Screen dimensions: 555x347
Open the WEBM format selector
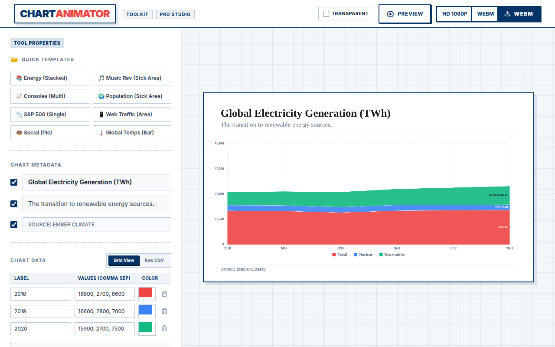coord(485,14)
